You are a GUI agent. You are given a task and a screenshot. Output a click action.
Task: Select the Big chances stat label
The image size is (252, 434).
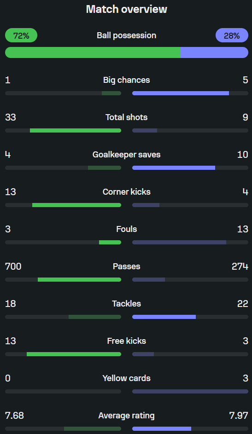point(127,80)
